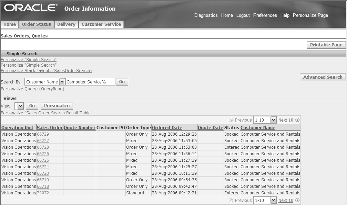Screen dimensions: 347x205
Task: Sort by Ordered Date column header
Action: click(x=167, y=127)
